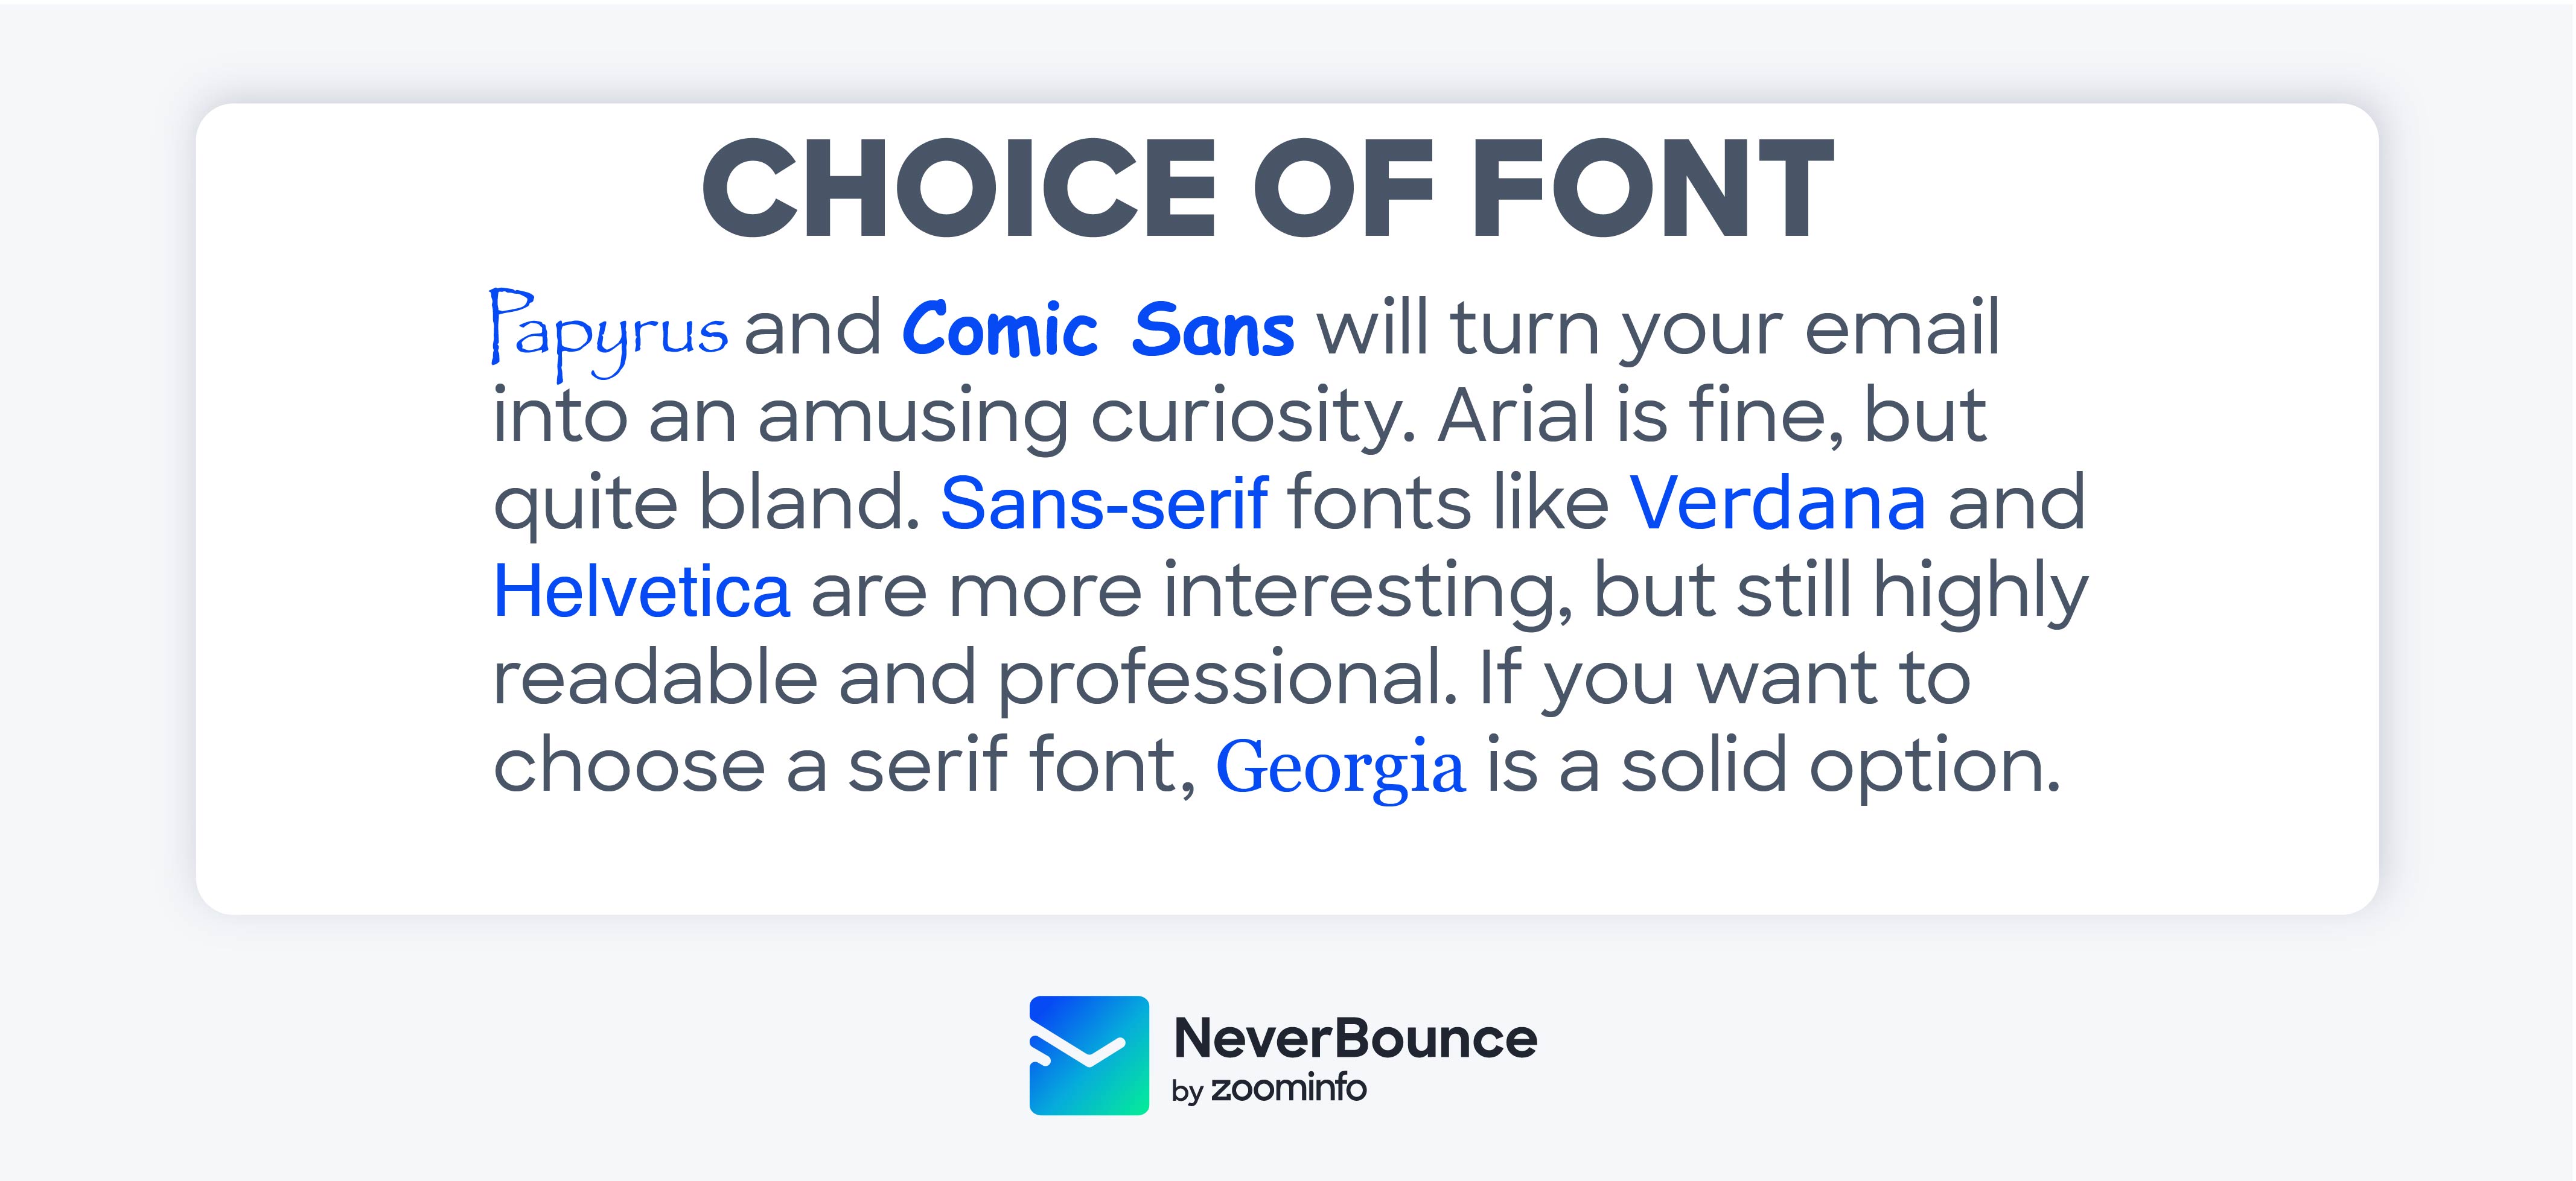Click the CHOICE OF FONT heading

[x=1268, y=190]
